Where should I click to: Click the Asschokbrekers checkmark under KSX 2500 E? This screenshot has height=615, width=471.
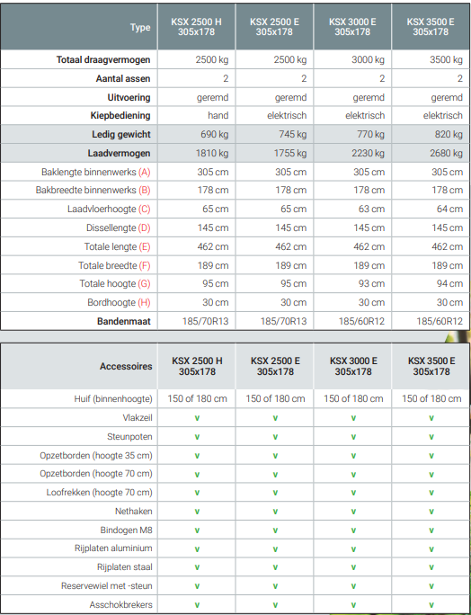pos(275,605)
